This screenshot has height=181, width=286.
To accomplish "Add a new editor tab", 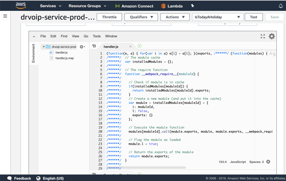I will click(x=139, y=46).
